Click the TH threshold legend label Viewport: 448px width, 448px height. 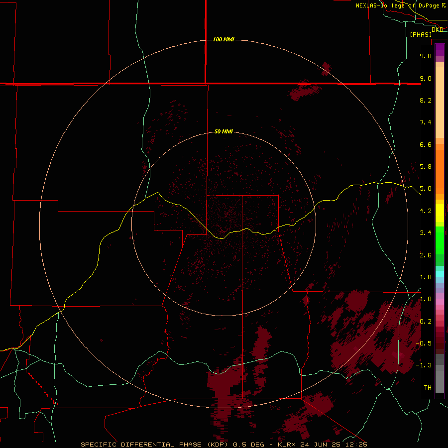(x=428, y=388)
